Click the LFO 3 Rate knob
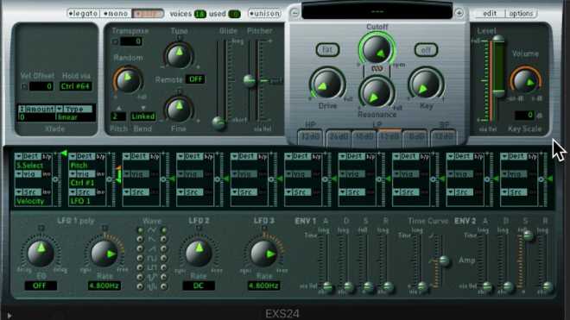 coord(263,254)
